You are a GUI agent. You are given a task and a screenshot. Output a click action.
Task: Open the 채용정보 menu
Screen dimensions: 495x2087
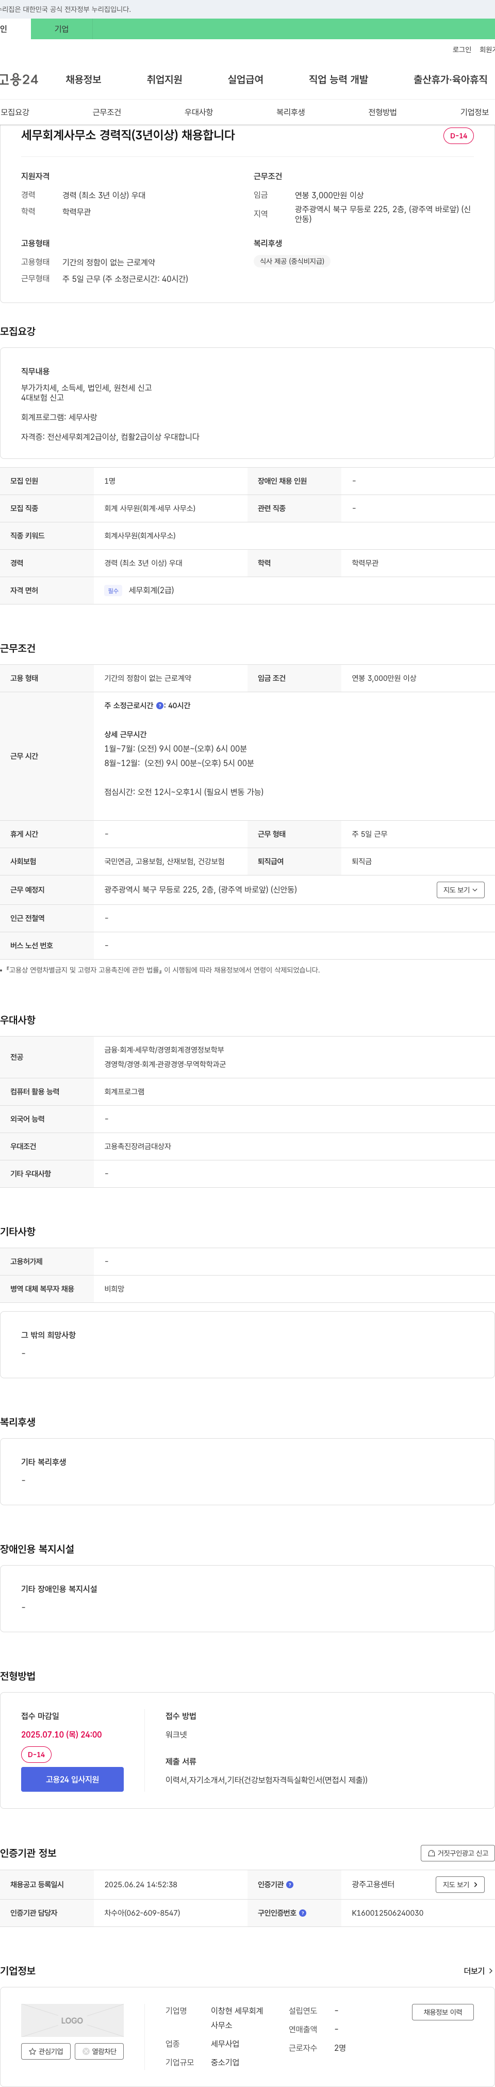pos(84,79)
